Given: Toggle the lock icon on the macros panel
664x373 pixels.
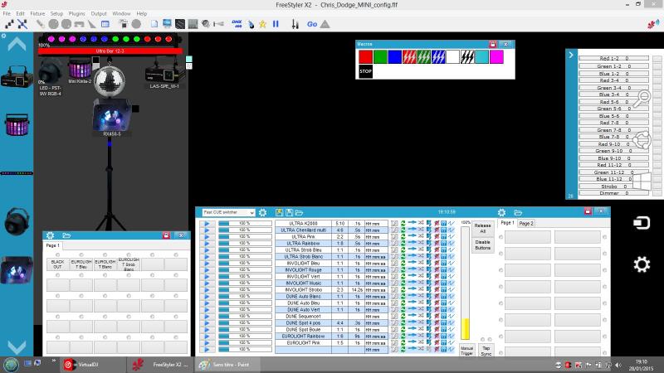Looking at the screenshot, I should [x=492, y=43].
